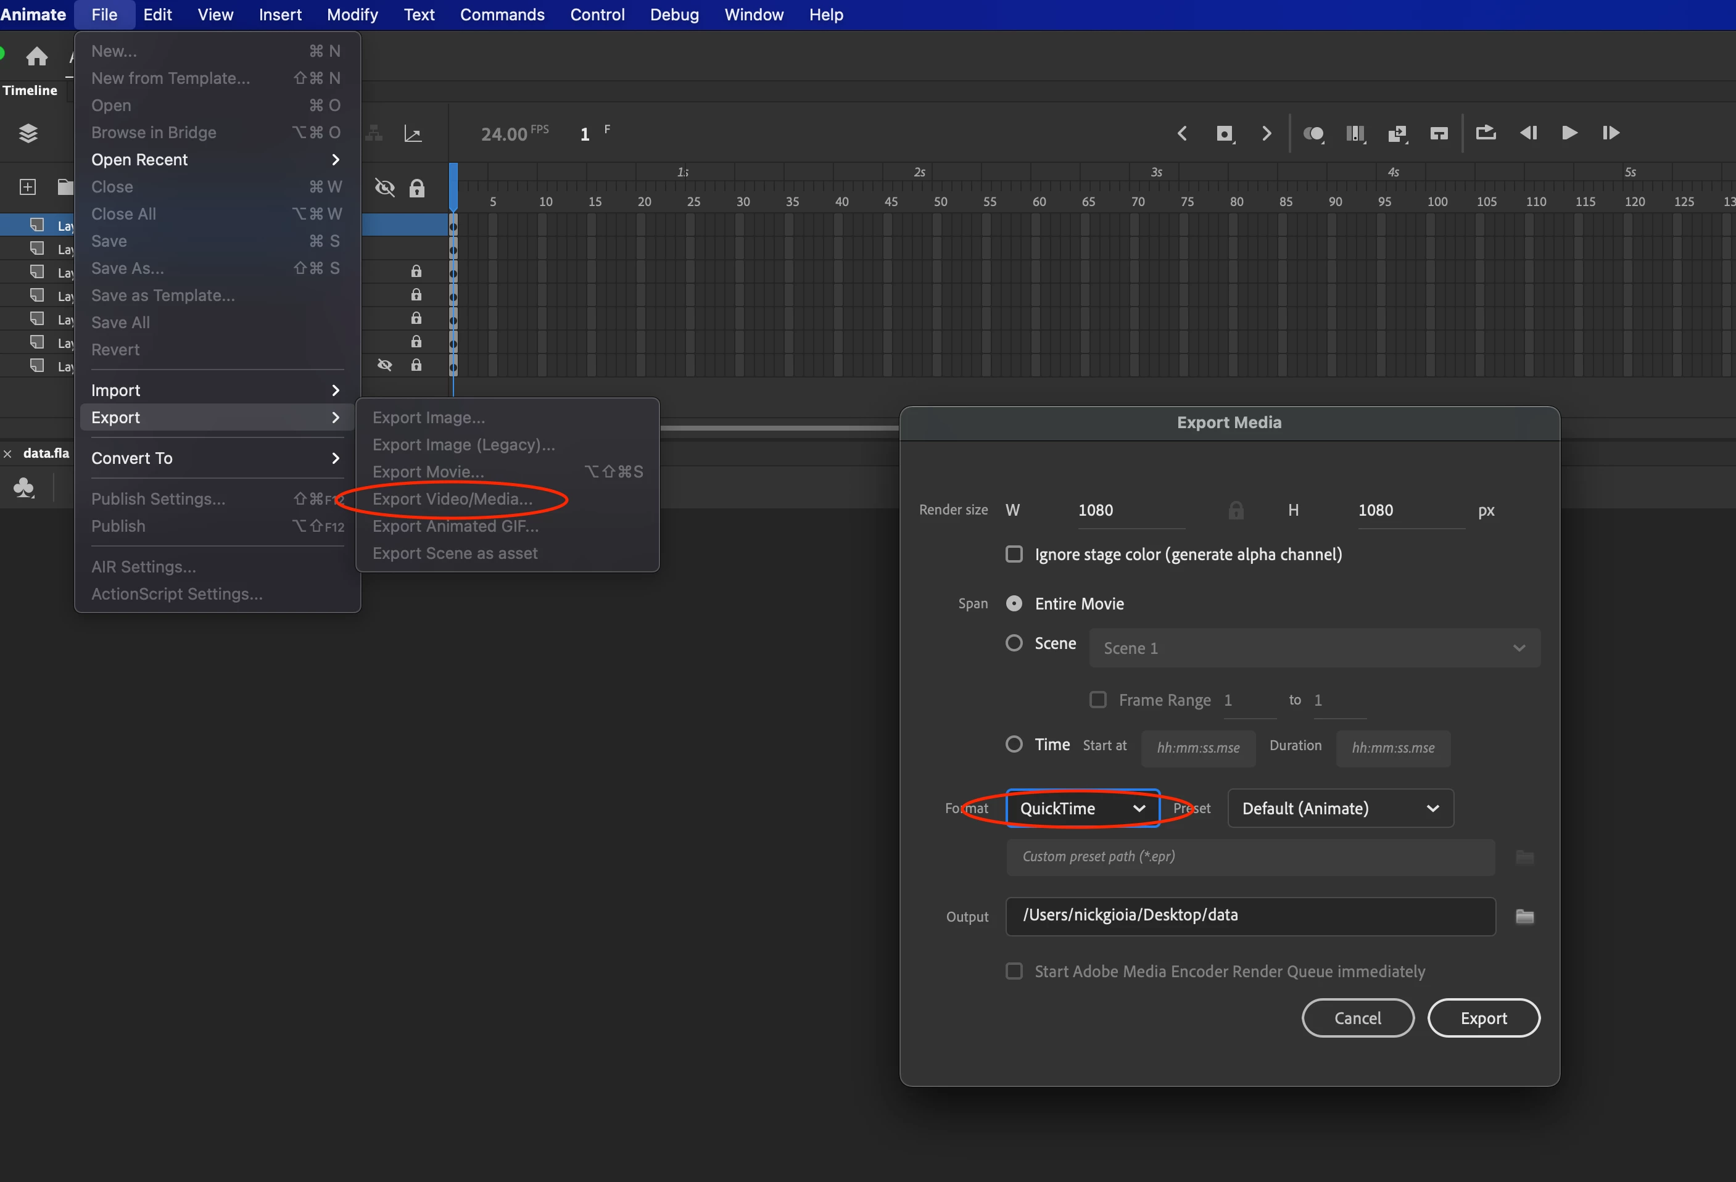Open the QuickTime format dropdown

tap(1081, 808)
